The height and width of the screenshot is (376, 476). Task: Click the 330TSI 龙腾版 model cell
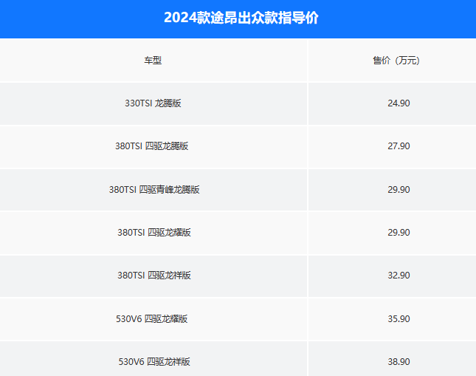pyautogui.click(x=153, y=103)
